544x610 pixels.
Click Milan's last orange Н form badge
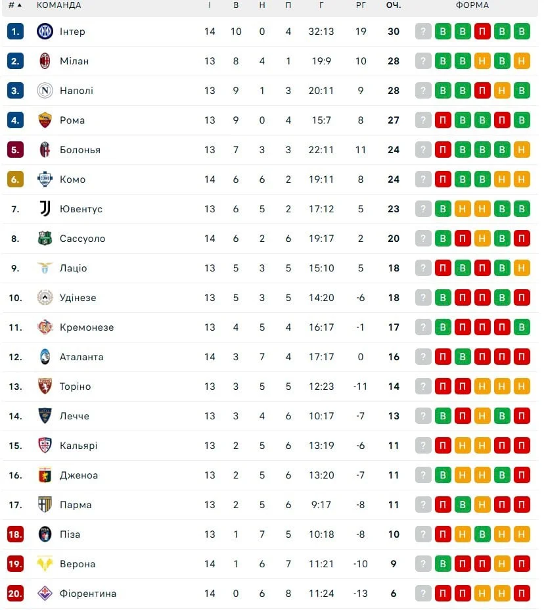[522, 60]
